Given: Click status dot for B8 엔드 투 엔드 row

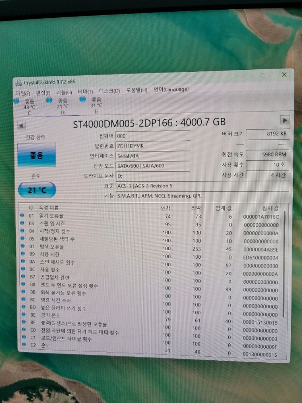Looking at the screenshot, I should click(23, 284).
